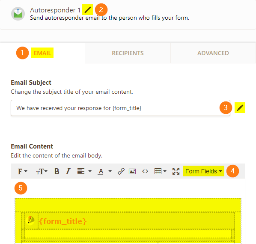
Task: Click the autoresponder envelope icon
Action: tap(18, 14)
